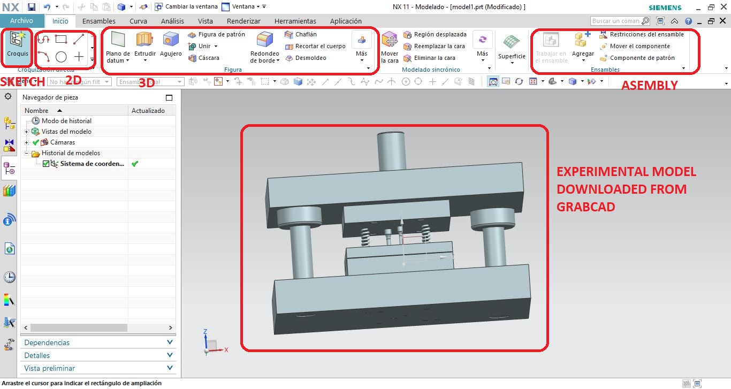Collapse the ribbon with the up chevron

[x=674, y=21]
